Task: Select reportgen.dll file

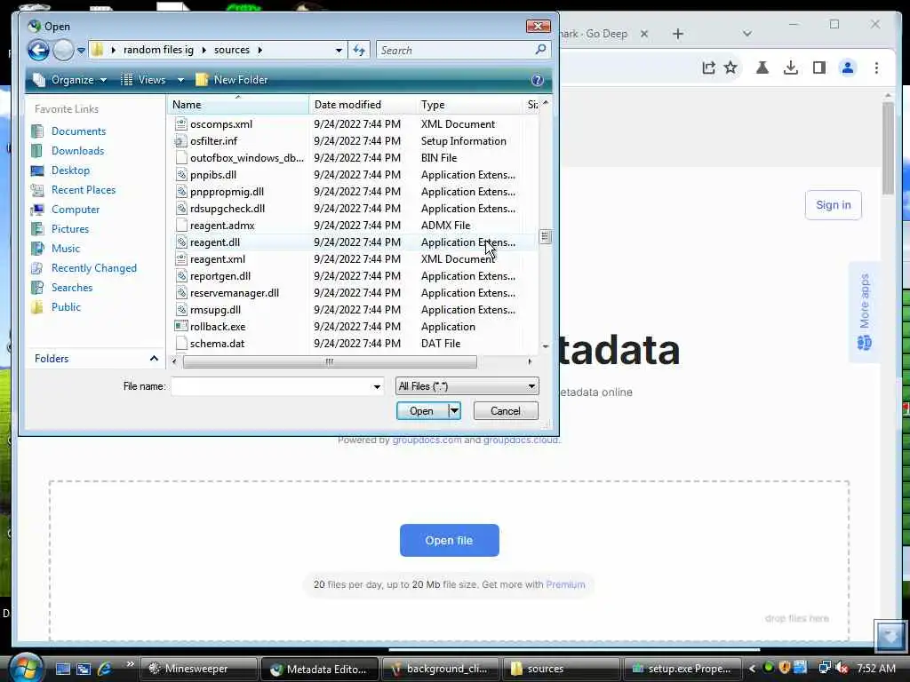Action: [220, 276]
